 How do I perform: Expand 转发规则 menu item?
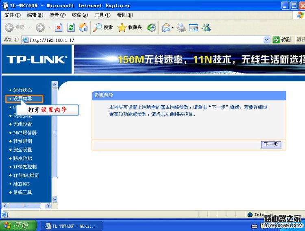22,141
